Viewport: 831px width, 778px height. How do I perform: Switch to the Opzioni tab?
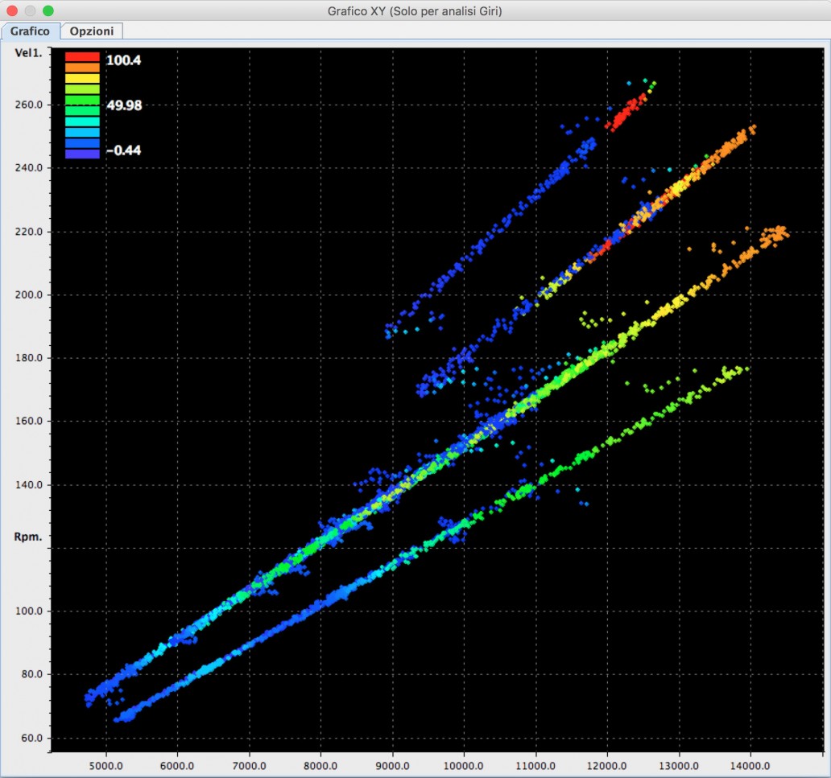click(92, 31)
